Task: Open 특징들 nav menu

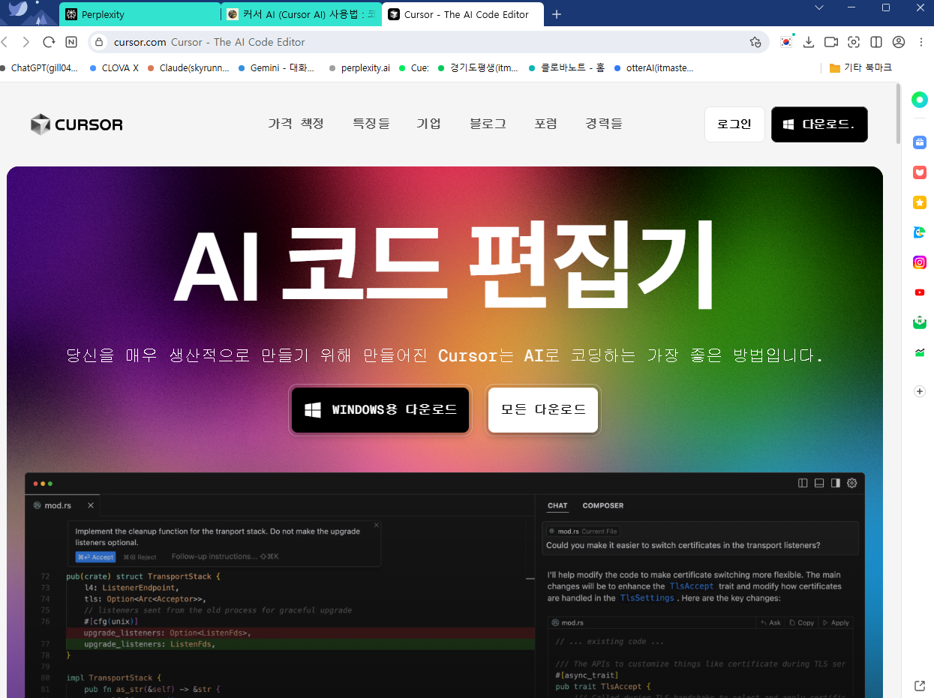Action: pos(371,124)
